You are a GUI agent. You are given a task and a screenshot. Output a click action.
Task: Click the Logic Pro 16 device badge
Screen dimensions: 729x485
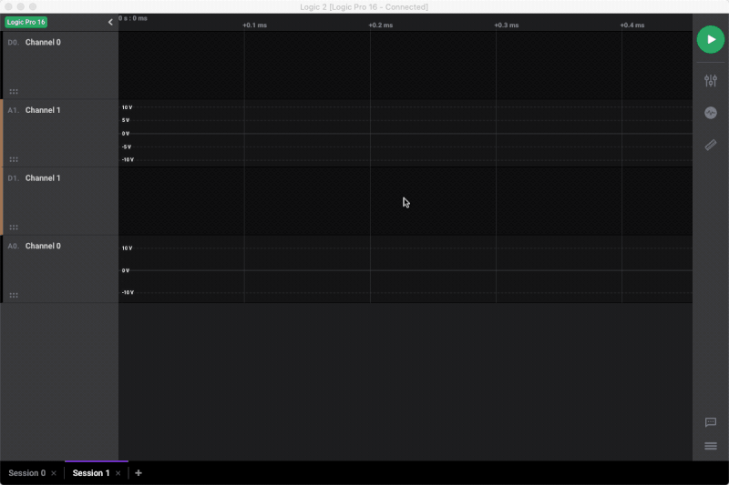click(26, 22)
